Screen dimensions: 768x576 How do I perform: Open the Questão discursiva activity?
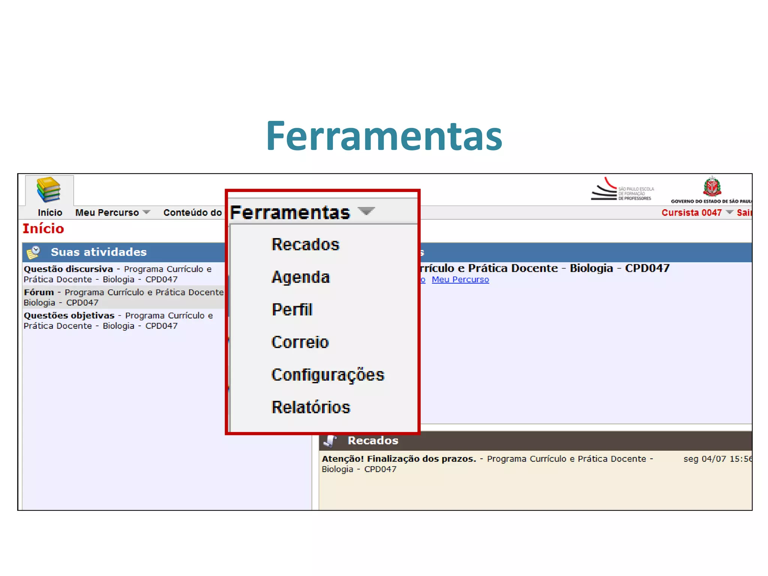(x=68, y=269)
